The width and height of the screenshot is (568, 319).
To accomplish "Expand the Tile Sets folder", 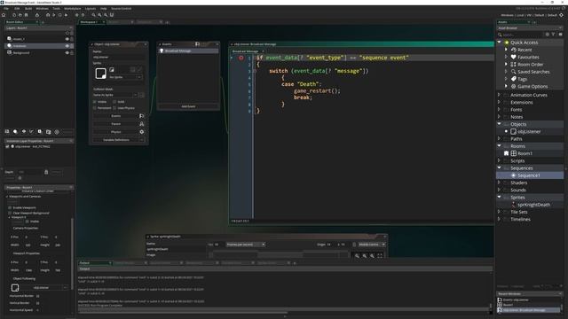I will click(x=499, y=212).
